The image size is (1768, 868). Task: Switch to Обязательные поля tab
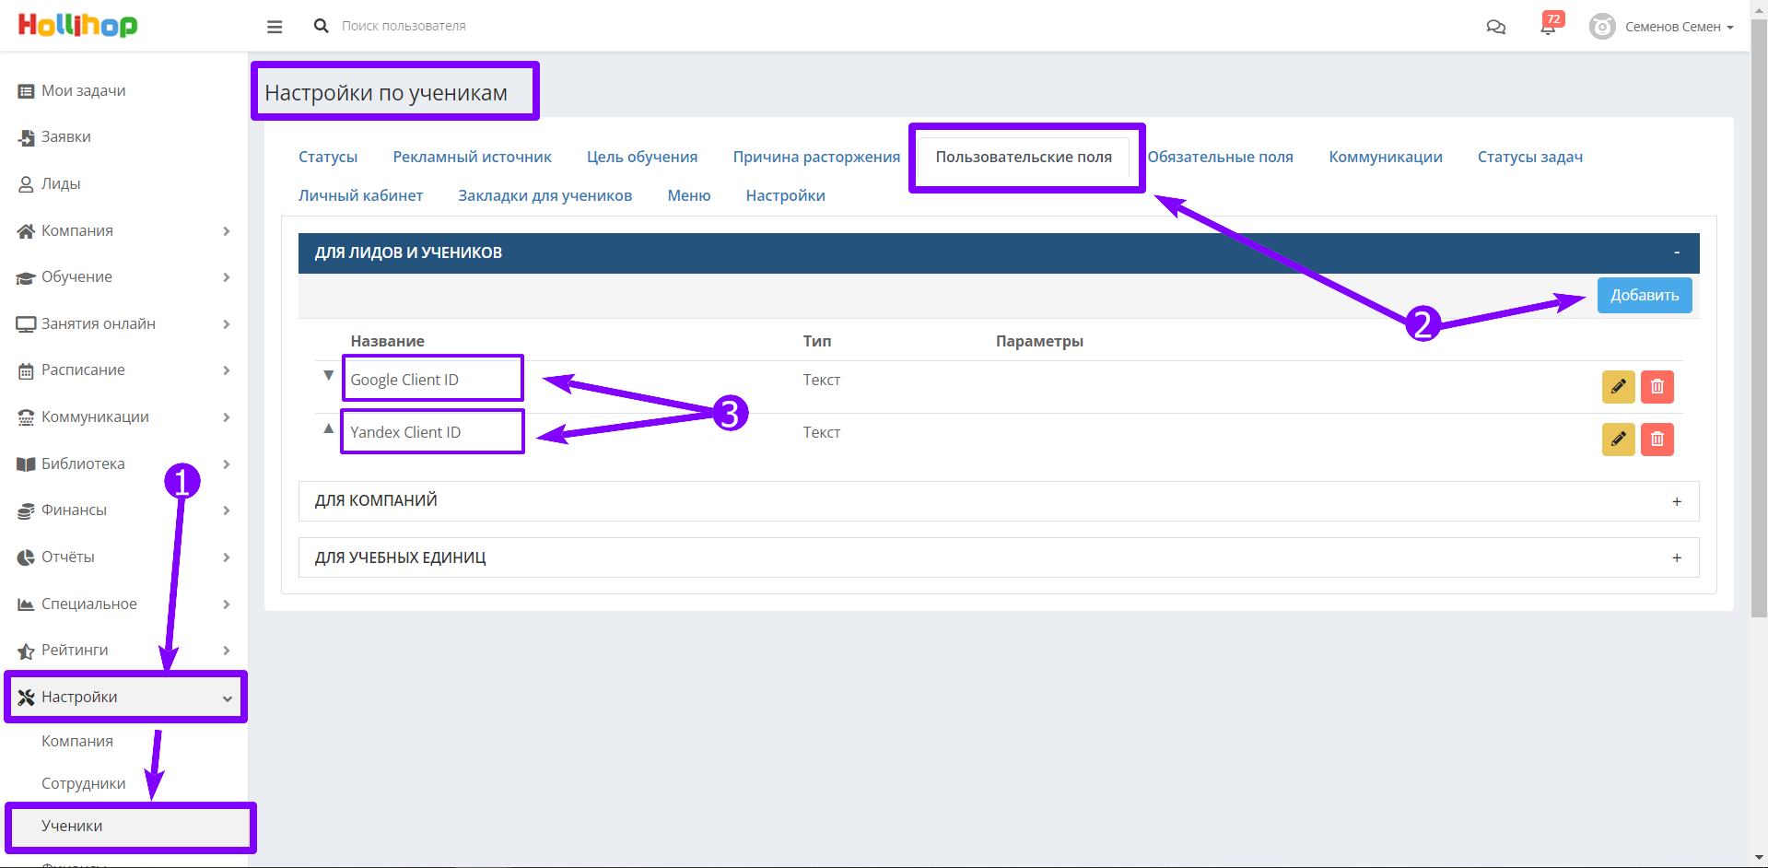coord(1221,157)
